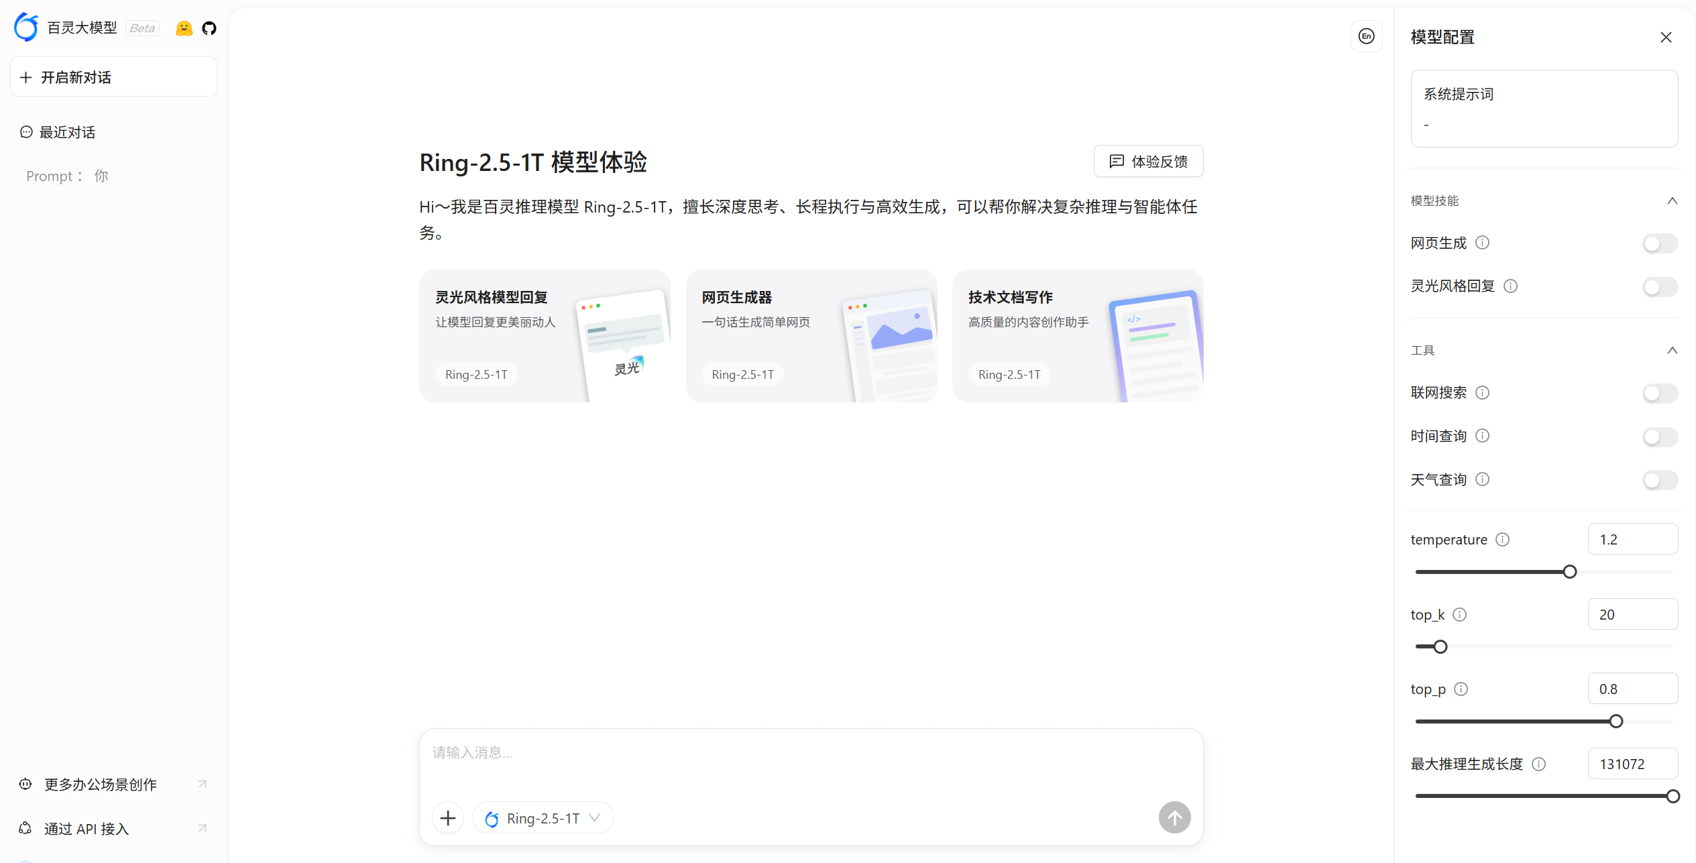Click the external arrow beside 通过 API 接入

[x=202, y=829]
